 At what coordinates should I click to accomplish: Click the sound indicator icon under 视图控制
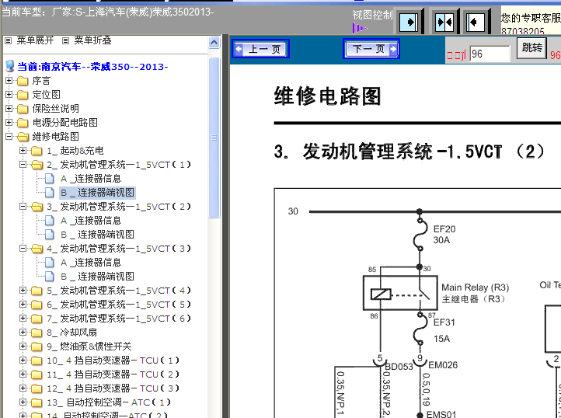pyautogui.click(x=359, y=28)
